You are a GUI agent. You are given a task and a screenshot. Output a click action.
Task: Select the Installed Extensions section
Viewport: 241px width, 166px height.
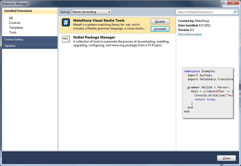pyautogui.click(x=30, y=11)
